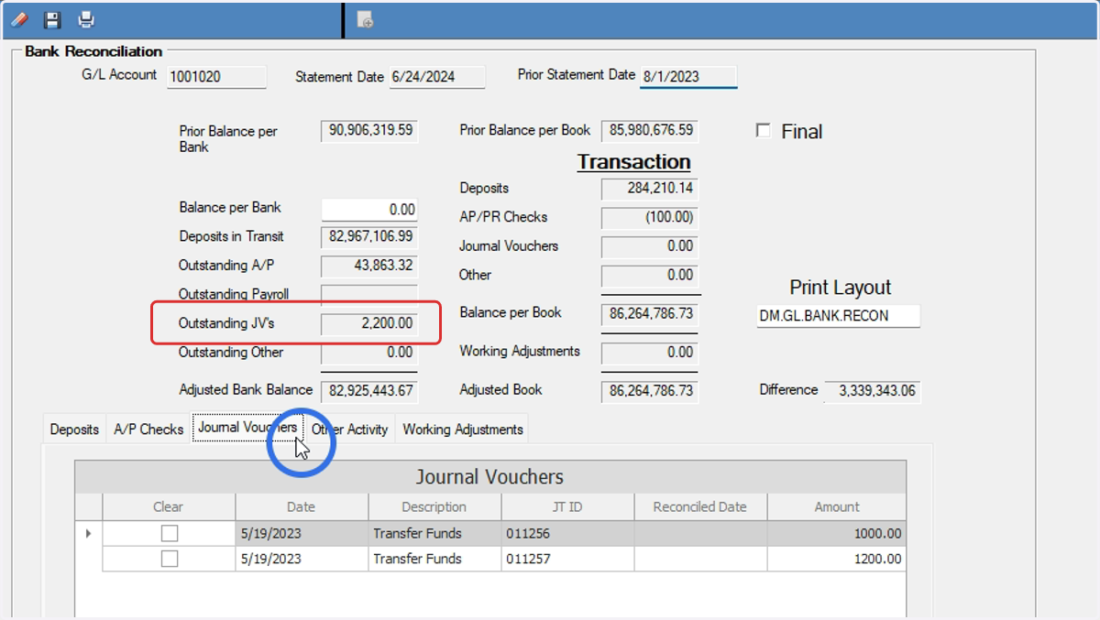The image size is (1100, 620).
Task: Click Adjusted Bank Balance value field
Action: coord(369,391)
